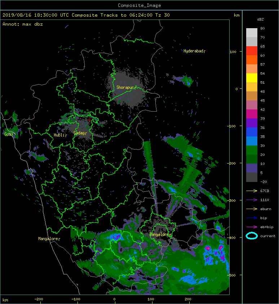Select the magenta 39–42 dBZ swatch
The image size is (279, 304).
tap(252, 114)
